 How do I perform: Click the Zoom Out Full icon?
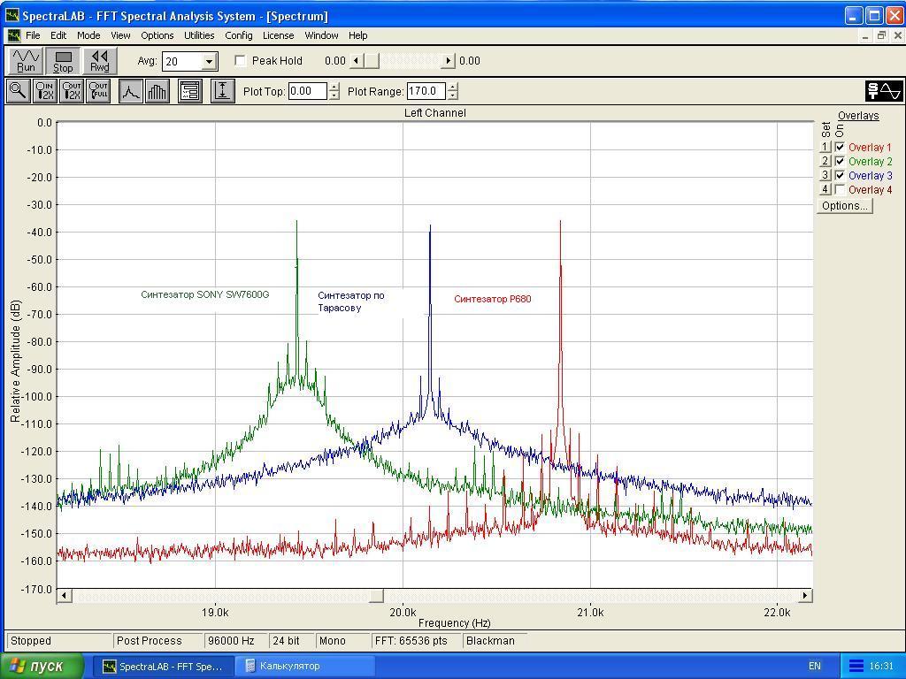tap(98, 91)
